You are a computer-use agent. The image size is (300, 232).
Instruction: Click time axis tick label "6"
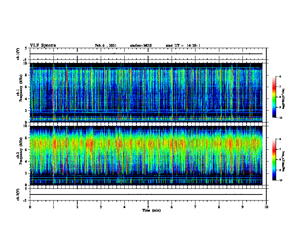(172, 207)
